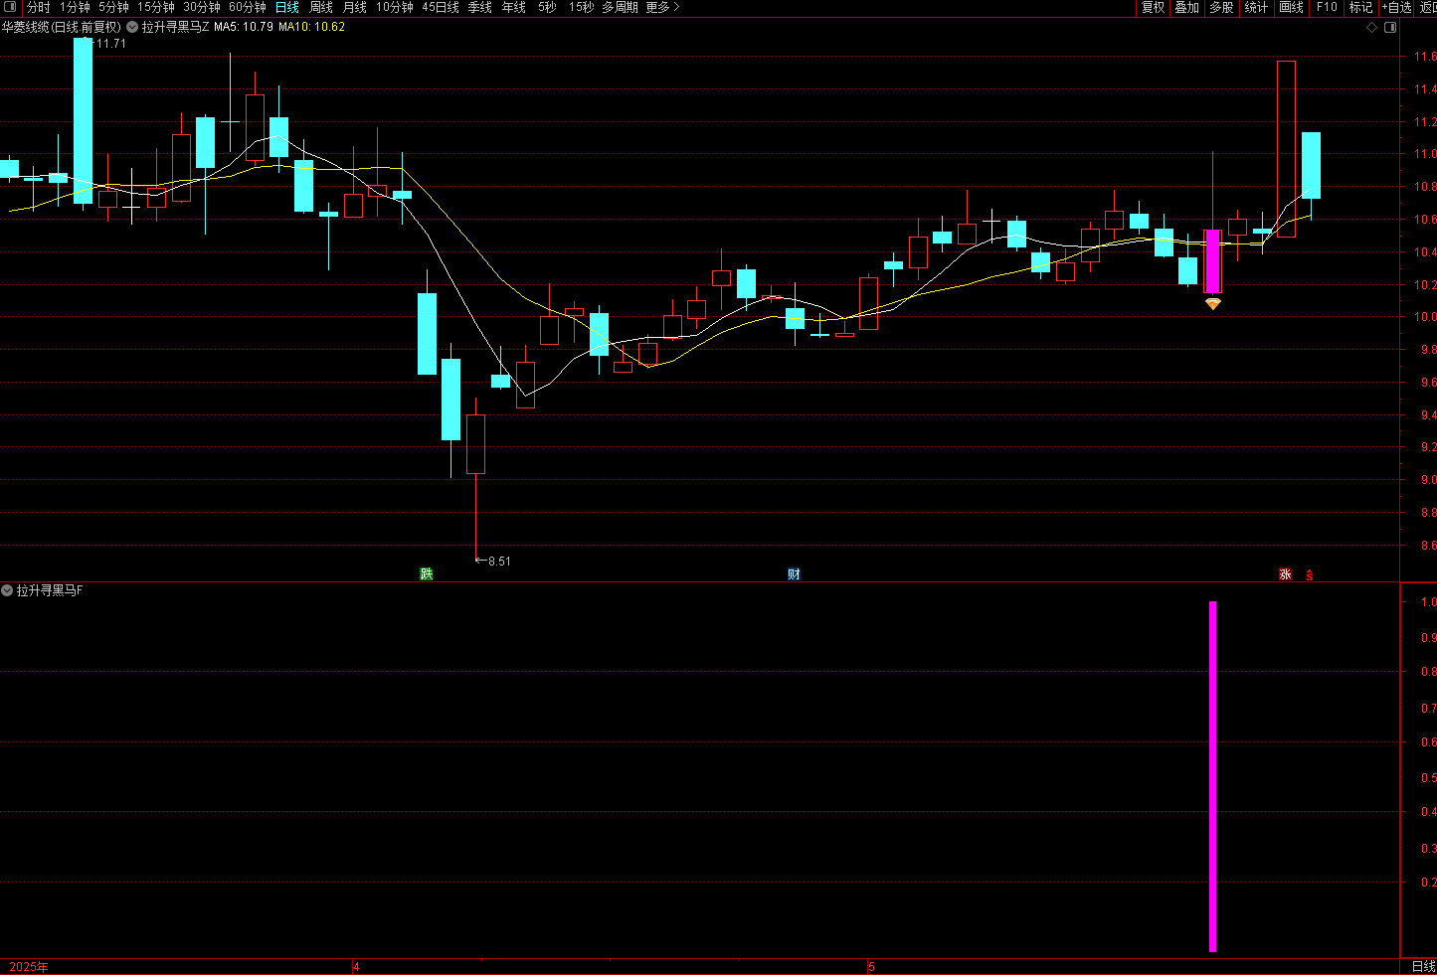Switch to 周线 weekly chart
Viewport: 1437px width, 975px height.
pos(321,7)
